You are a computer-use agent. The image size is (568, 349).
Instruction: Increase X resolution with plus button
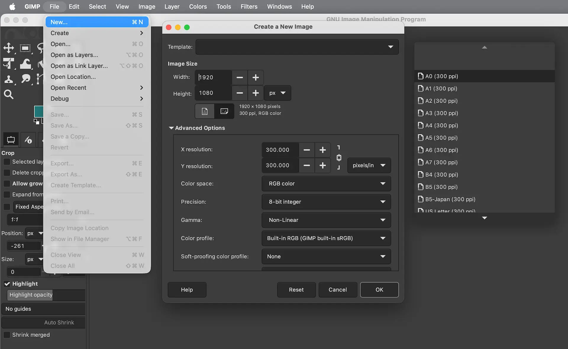(323, 150)
